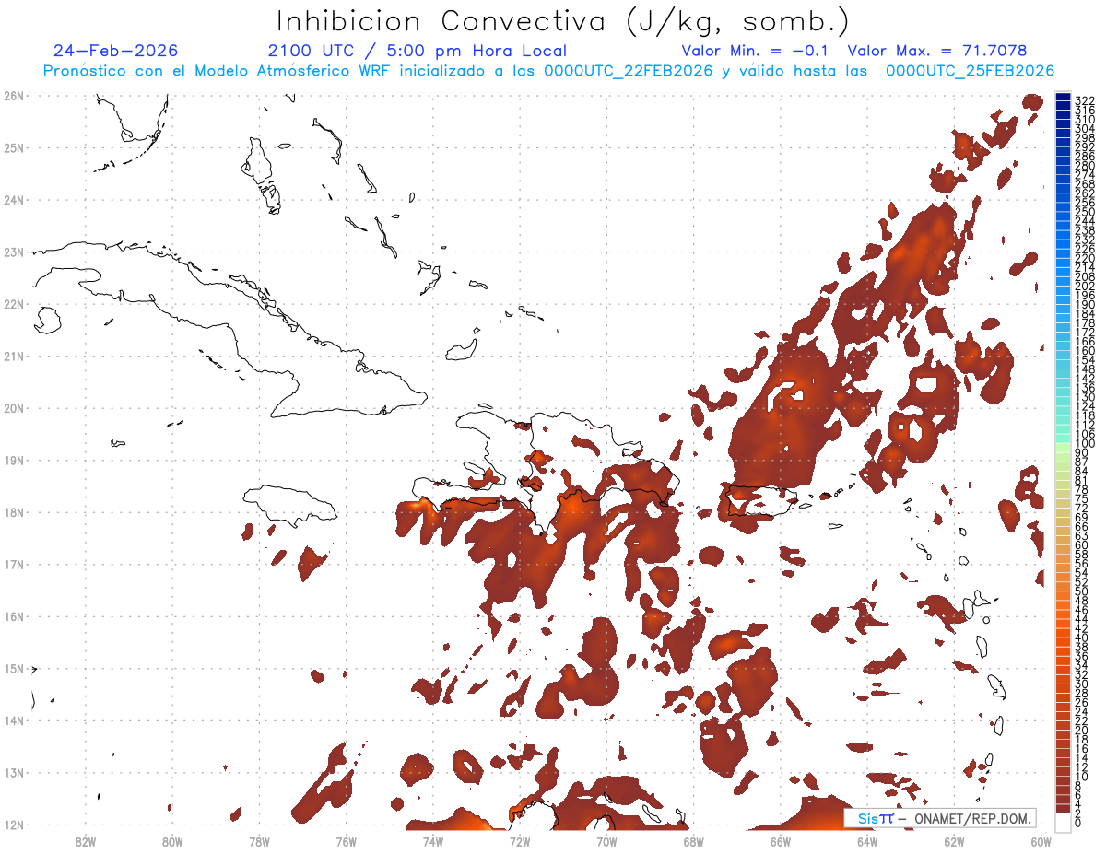The image size is (1106, 854).
Task: Click the "76W" longitude axis label
Action: click(x=346, y=840)
